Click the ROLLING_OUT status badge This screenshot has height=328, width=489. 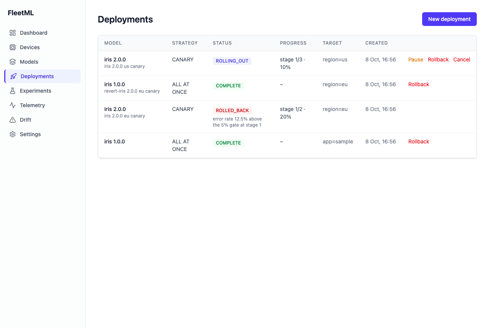click(x=232, y=61)
